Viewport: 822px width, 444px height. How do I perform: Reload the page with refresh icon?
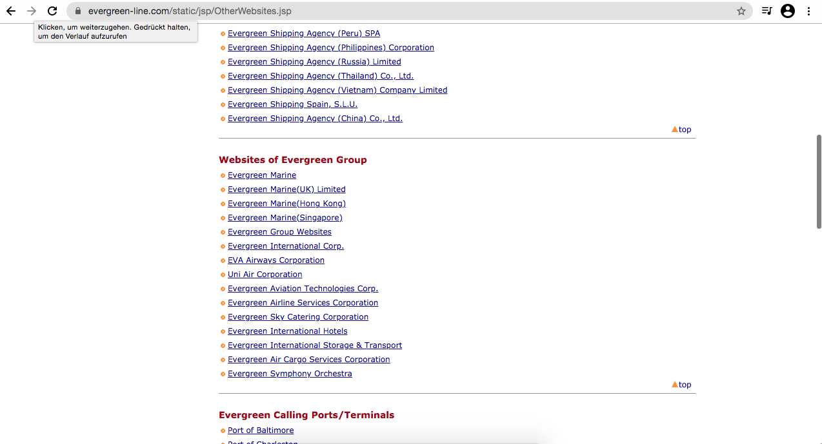click(52, 11)
